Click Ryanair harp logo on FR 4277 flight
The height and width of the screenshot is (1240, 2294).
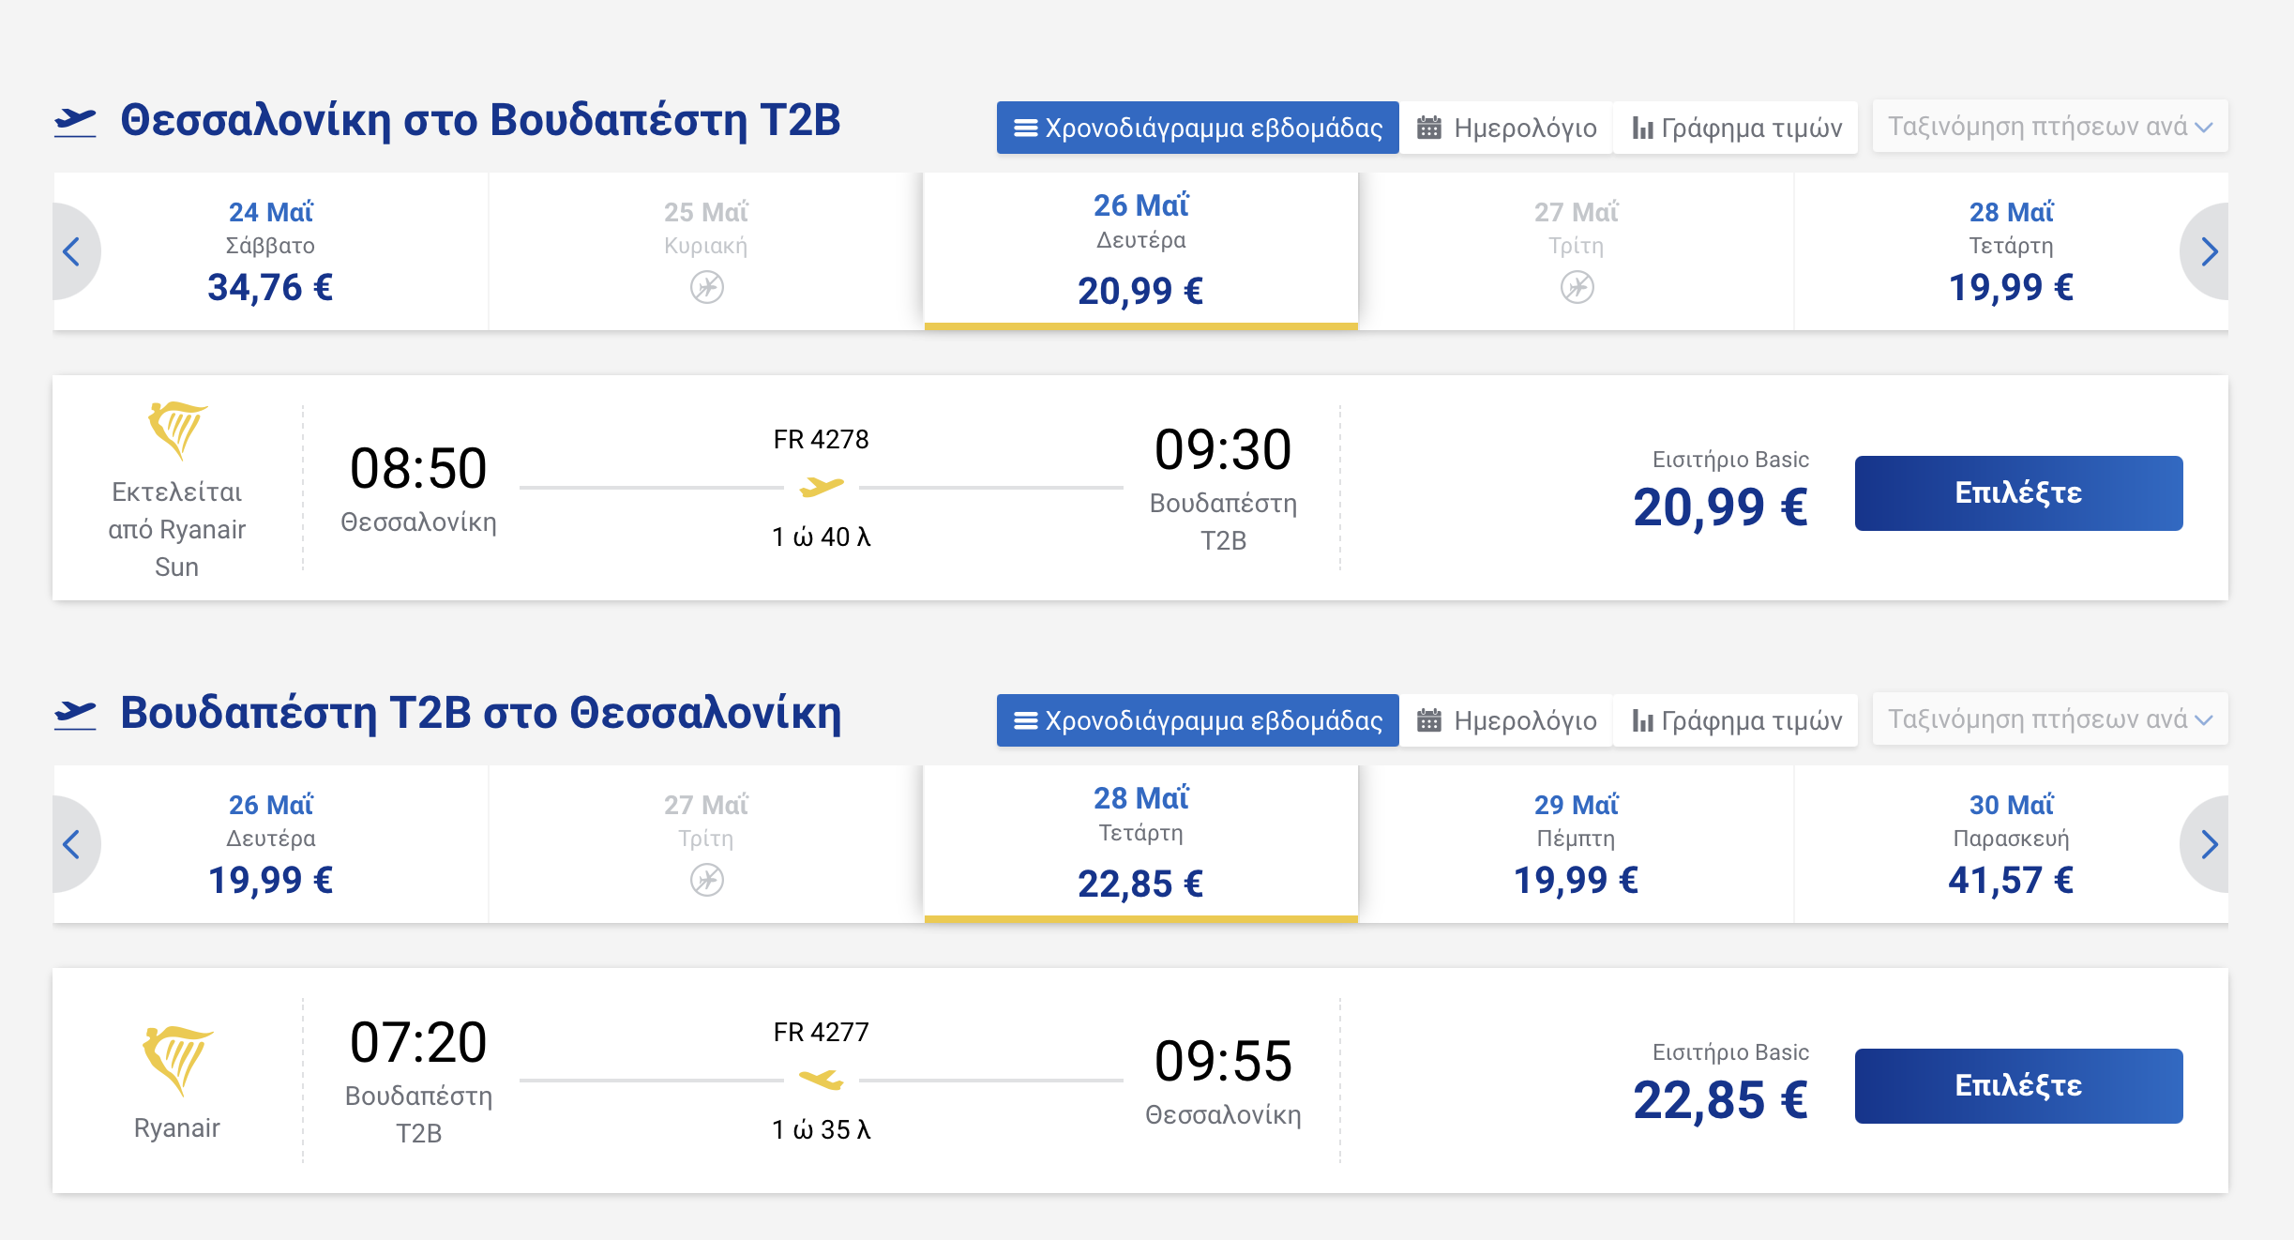point(177,1061)
